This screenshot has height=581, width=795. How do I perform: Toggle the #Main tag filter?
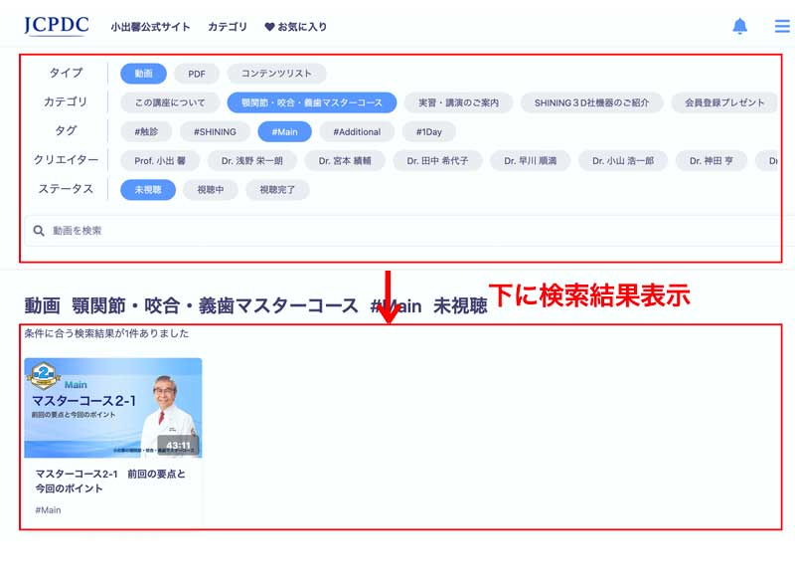pyautogui.click(x=284, y=131)
